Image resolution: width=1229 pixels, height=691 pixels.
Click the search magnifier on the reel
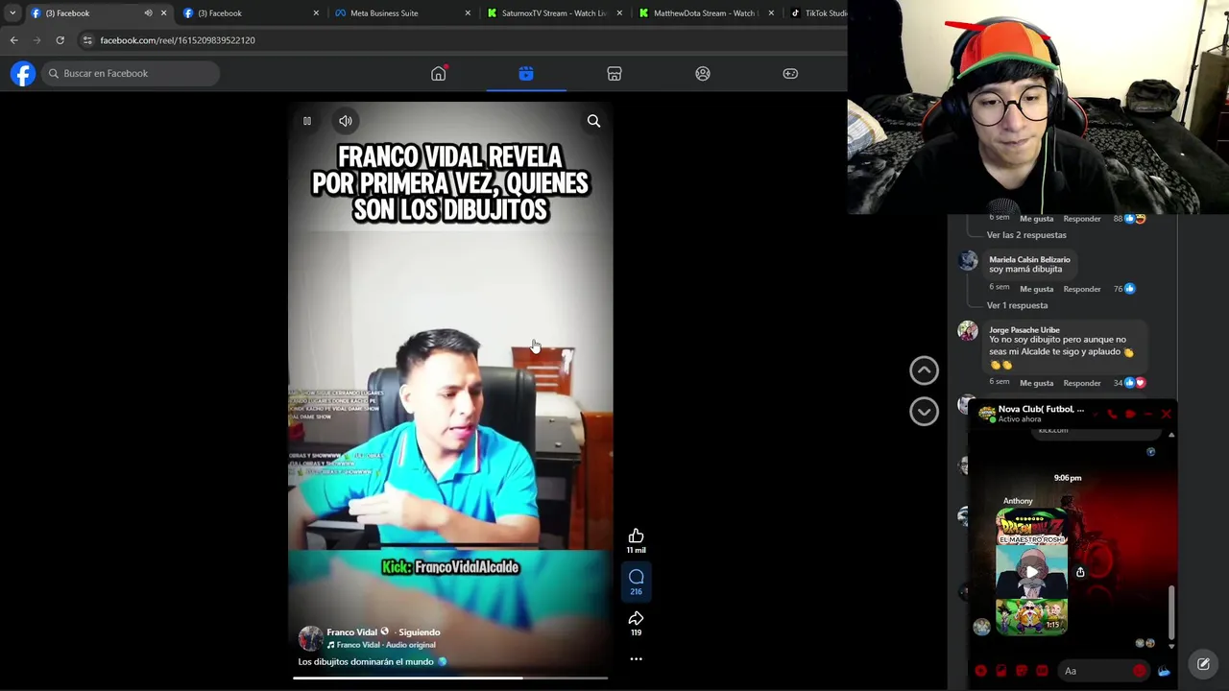593,121
